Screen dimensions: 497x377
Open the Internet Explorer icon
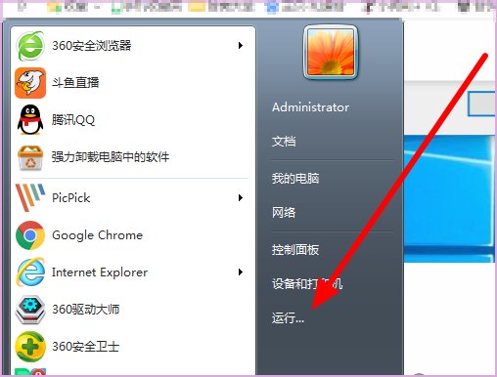click(x=30, y=272)
